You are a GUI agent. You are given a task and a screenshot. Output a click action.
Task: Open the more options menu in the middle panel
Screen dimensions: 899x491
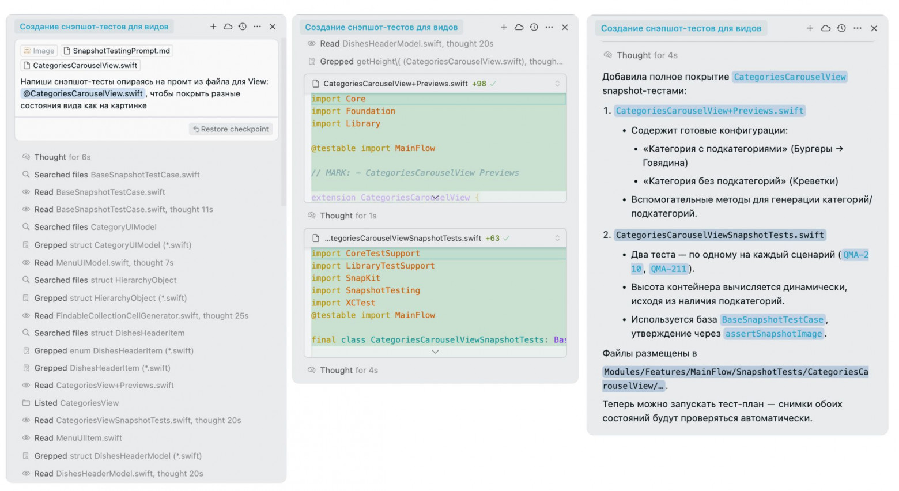pyautogui.click(x=549, y=27)
